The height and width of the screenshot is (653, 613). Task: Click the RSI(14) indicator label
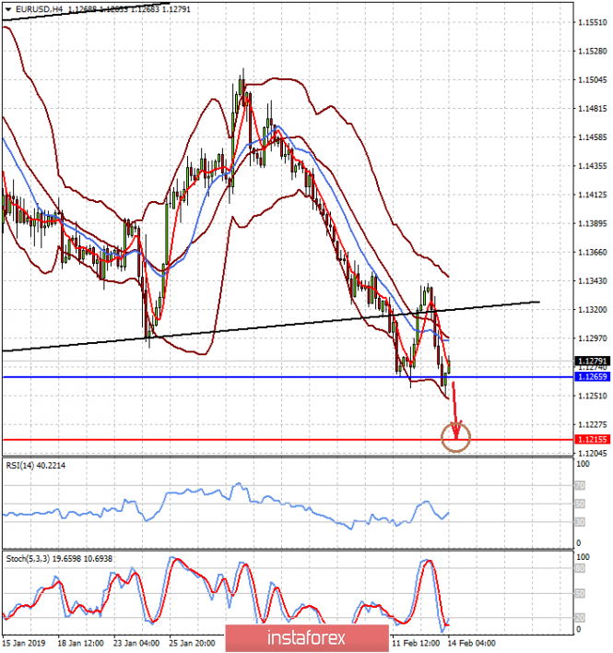(x=26, y=466)
